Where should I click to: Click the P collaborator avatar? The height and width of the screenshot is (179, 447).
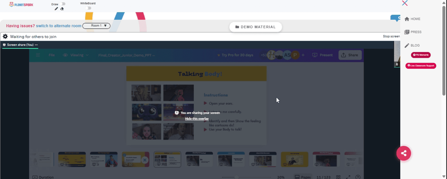(295, 55)
